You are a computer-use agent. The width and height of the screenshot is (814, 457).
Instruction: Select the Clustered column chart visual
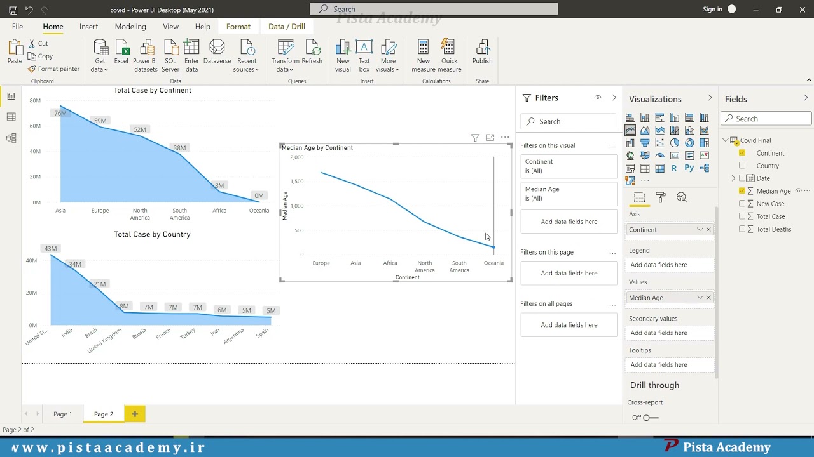pyautogui.click(x=675, y=117)
